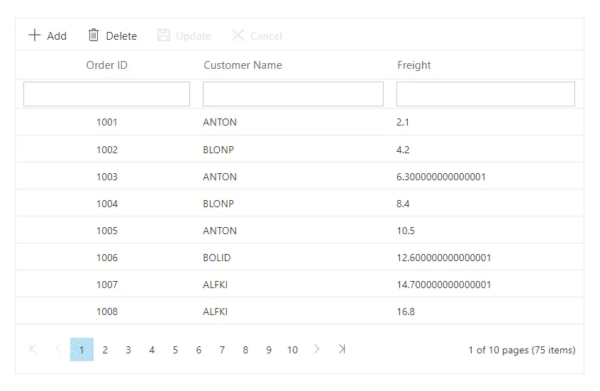Go to page 8
This screenshot has width=600, height=391.
pyautogui.click(x=245, y=350)
